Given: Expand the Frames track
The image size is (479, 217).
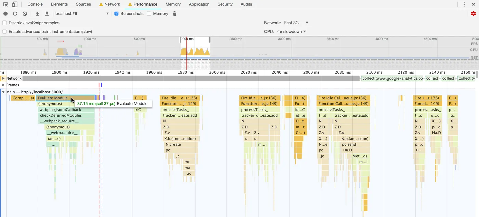Looking at the screenshot, I should [3, 85].
